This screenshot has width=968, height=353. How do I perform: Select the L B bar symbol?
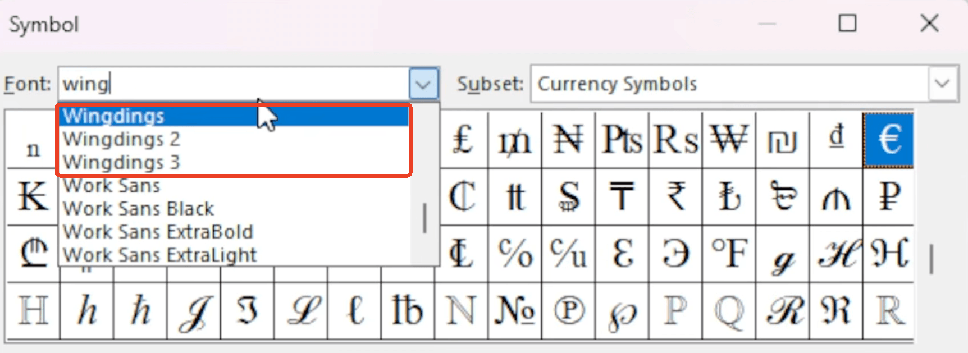pyautogui.click(x=408, y=311)
